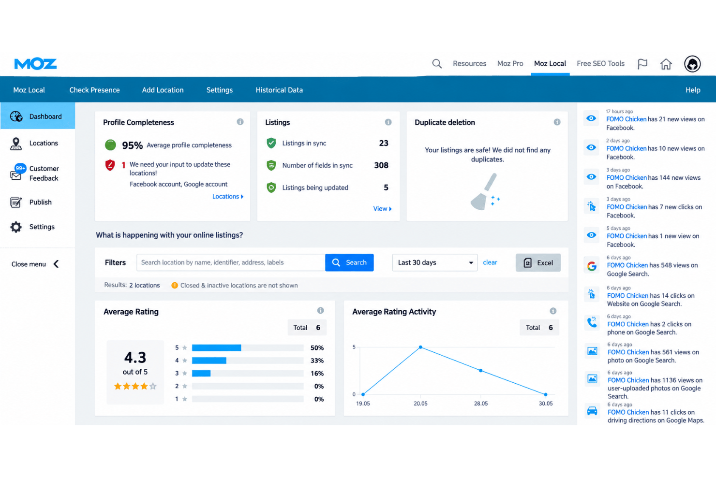The image size is (716, 477).
Task: Open Historical Data in blue menu bar
Action: coord(279,90)
